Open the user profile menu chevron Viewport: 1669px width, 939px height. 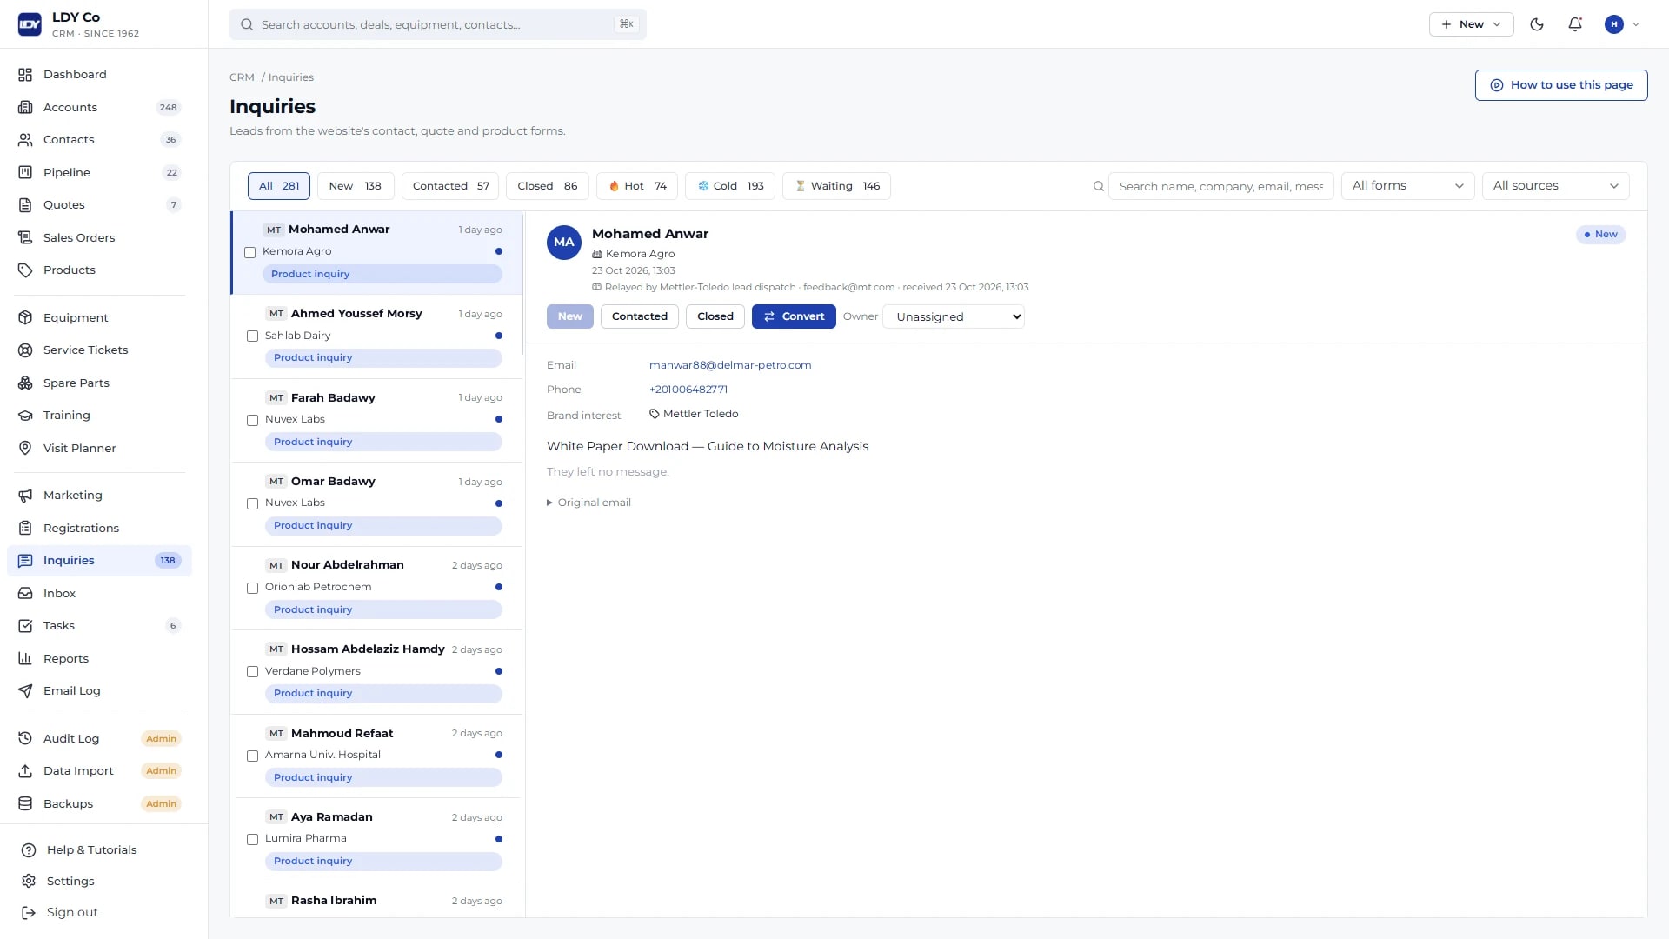tap(1636, 24)
